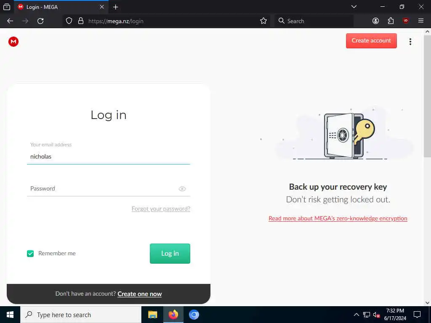Open the Windows Start menu
This screenshot has width=431, height=323.
(x=10, y=315)
